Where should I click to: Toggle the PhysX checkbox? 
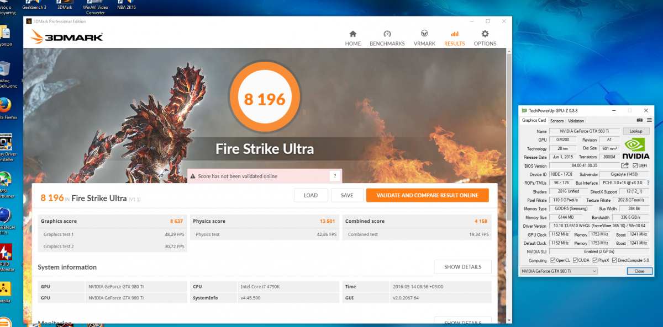click(594, 260)
